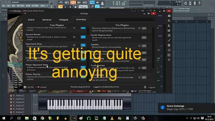Image resolution: width=215 pixels, height=121 pixels.
Task: Click the settings search magnifier icon
Action: (x=153, y=20)
